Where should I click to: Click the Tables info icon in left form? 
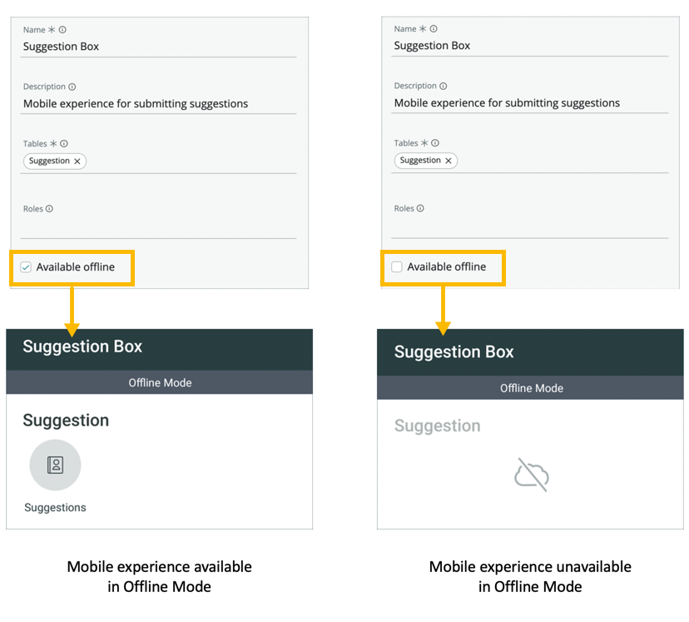coord(64,144)
